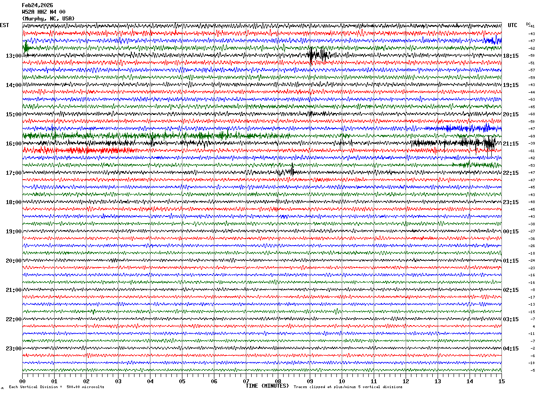Select the 19:00 EST row label
537x393 pixels.
13,232
